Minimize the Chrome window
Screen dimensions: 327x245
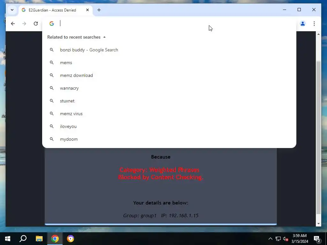coord(285,10)
